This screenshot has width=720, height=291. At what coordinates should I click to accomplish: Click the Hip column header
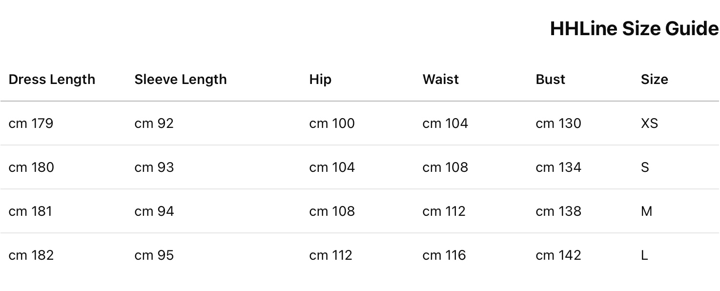tap(320, 80)
